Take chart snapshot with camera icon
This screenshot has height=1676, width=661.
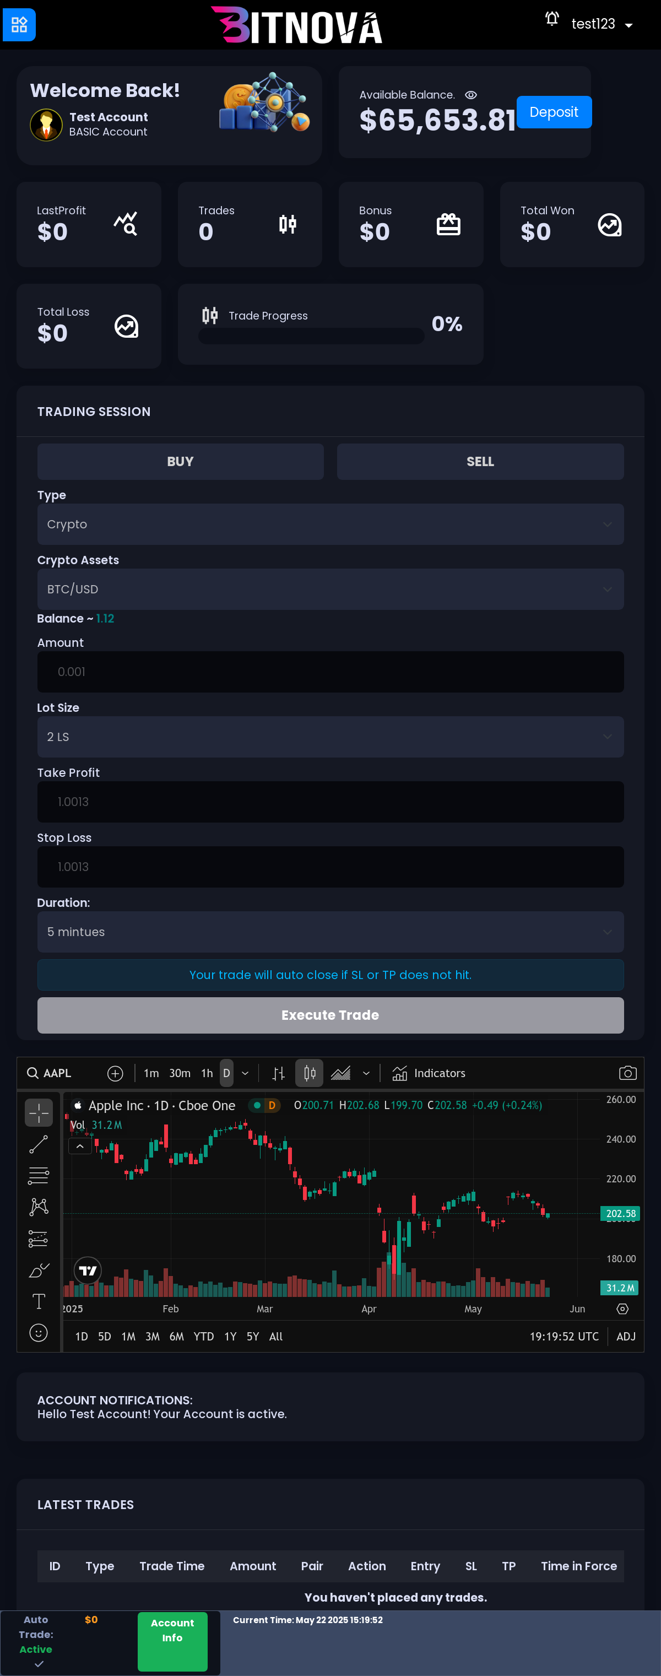pyautogui.click(x=627, y=1073)
